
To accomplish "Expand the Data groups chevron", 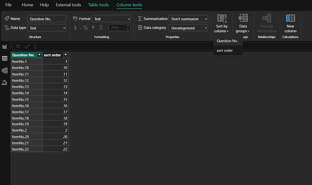I will 249,31.
